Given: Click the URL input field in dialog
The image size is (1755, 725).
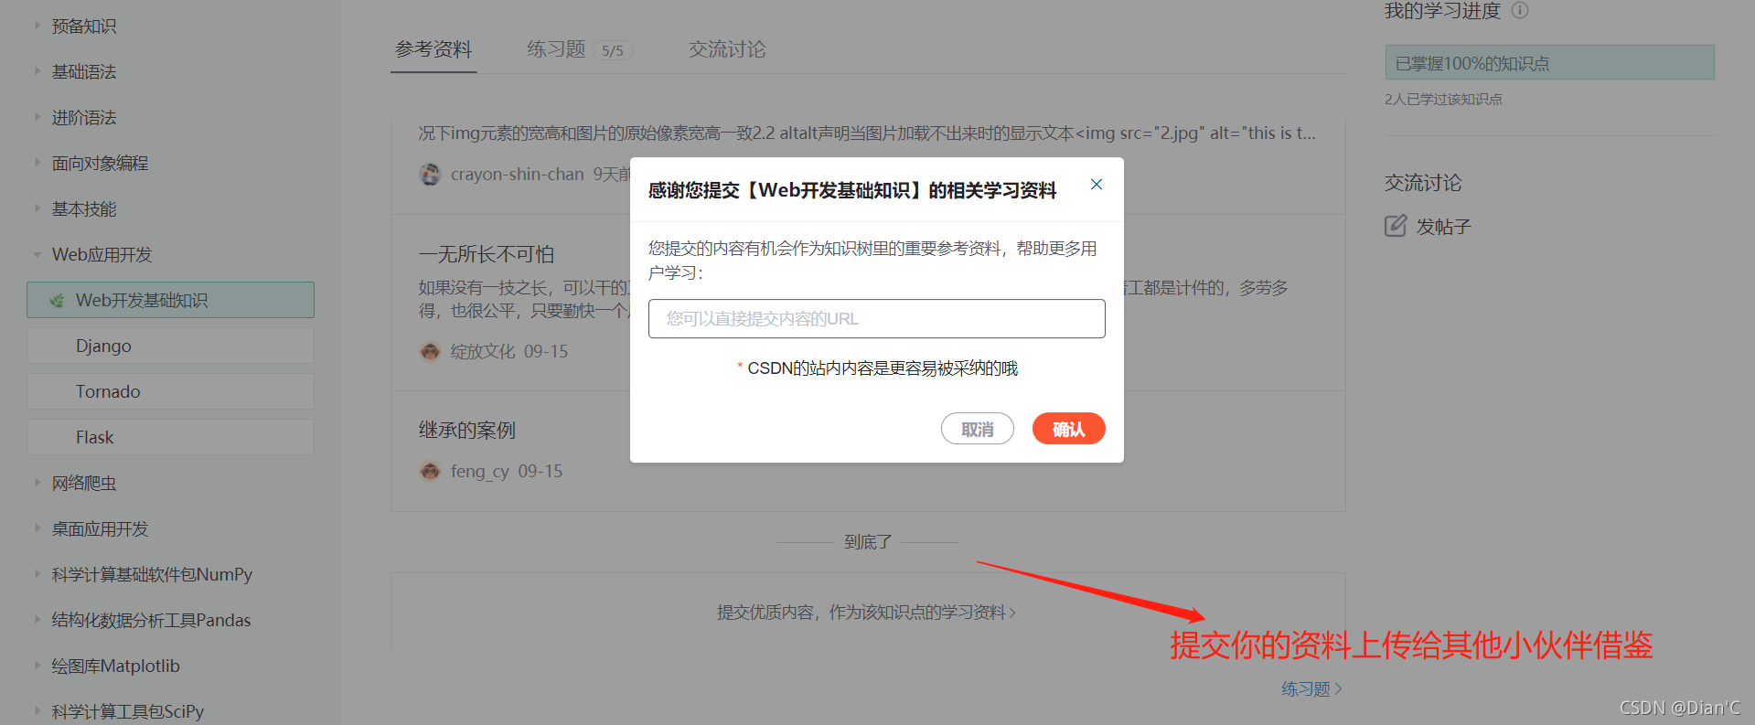Looking at the screenshot, I should coord(876,318).
